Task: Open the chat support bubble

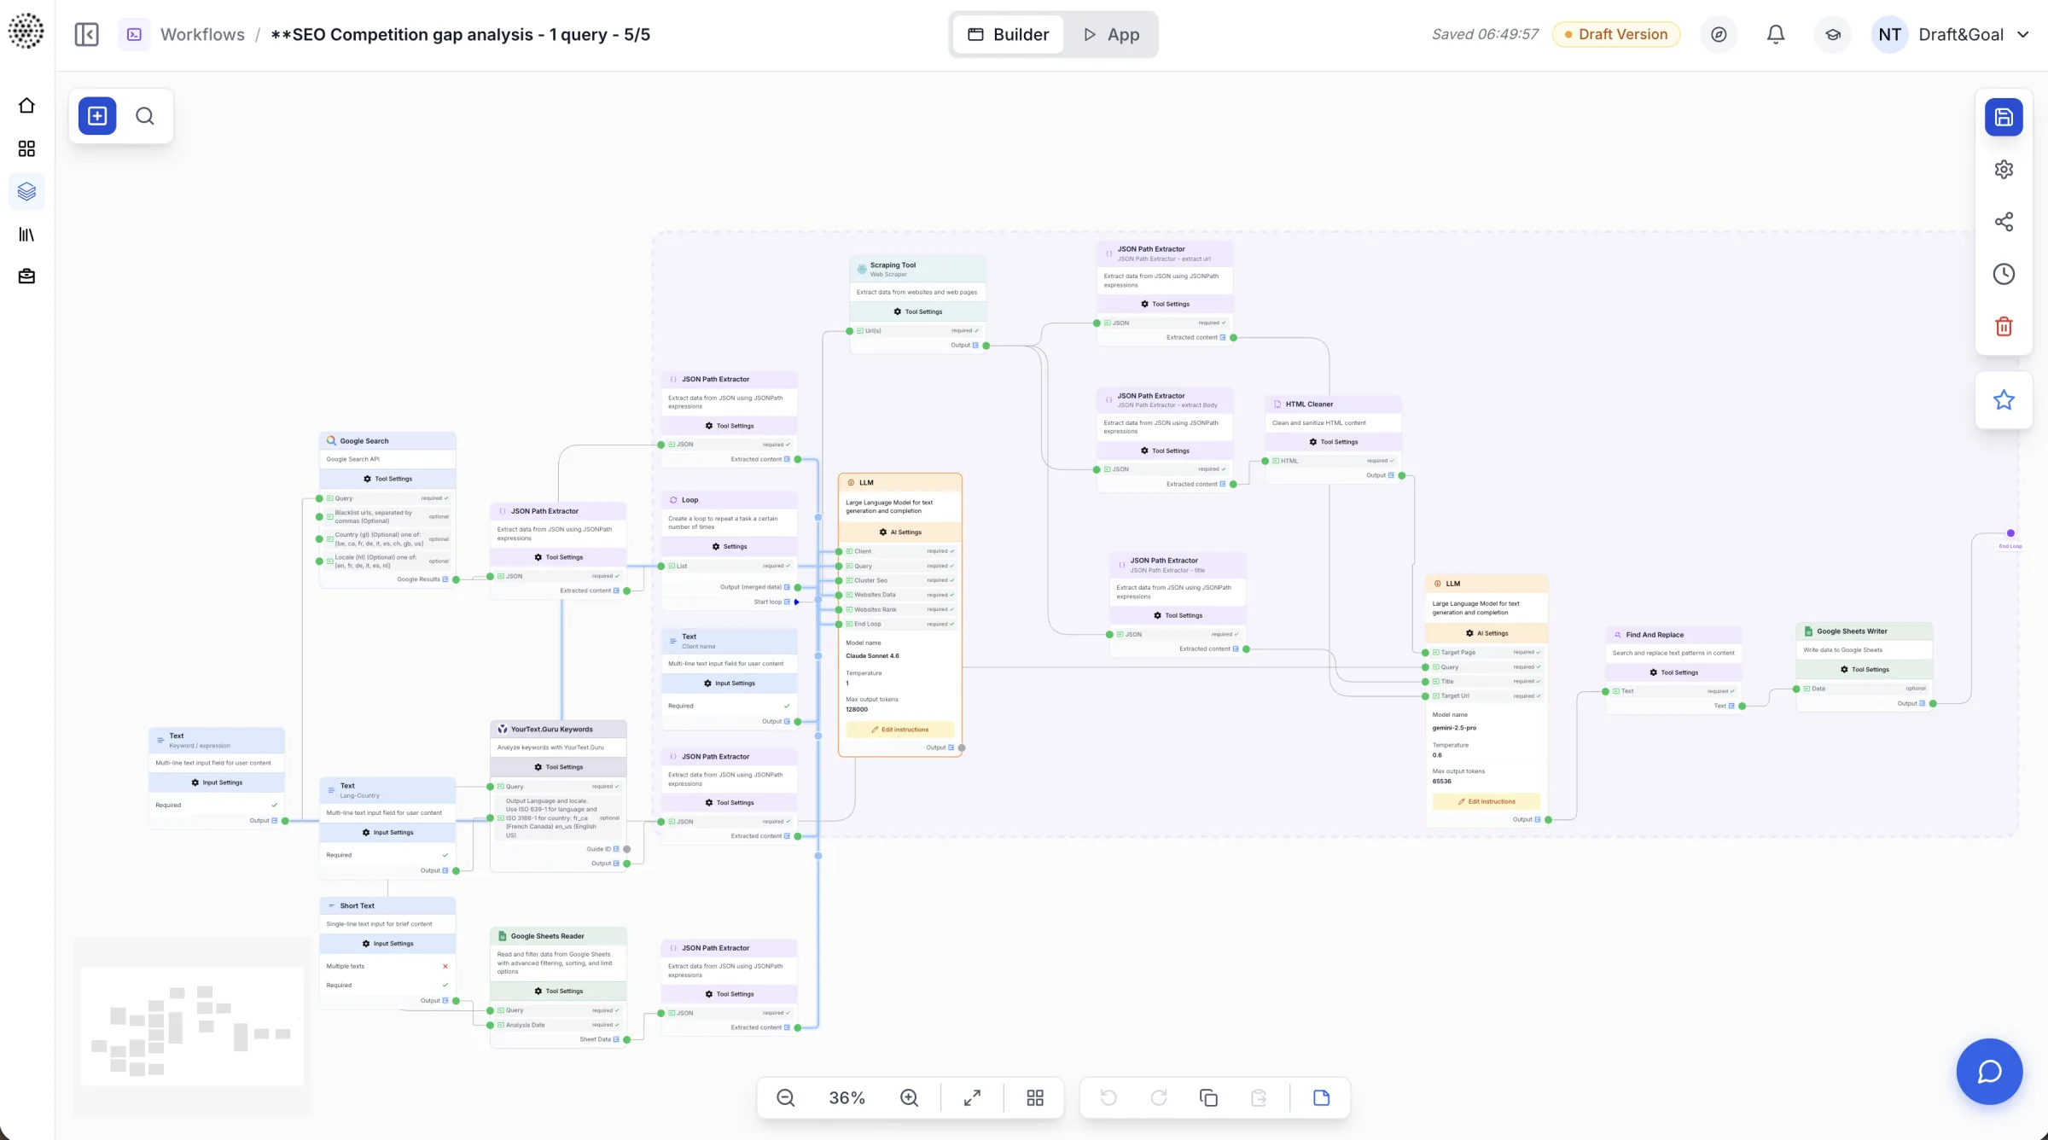Action: [1989, 1071]
